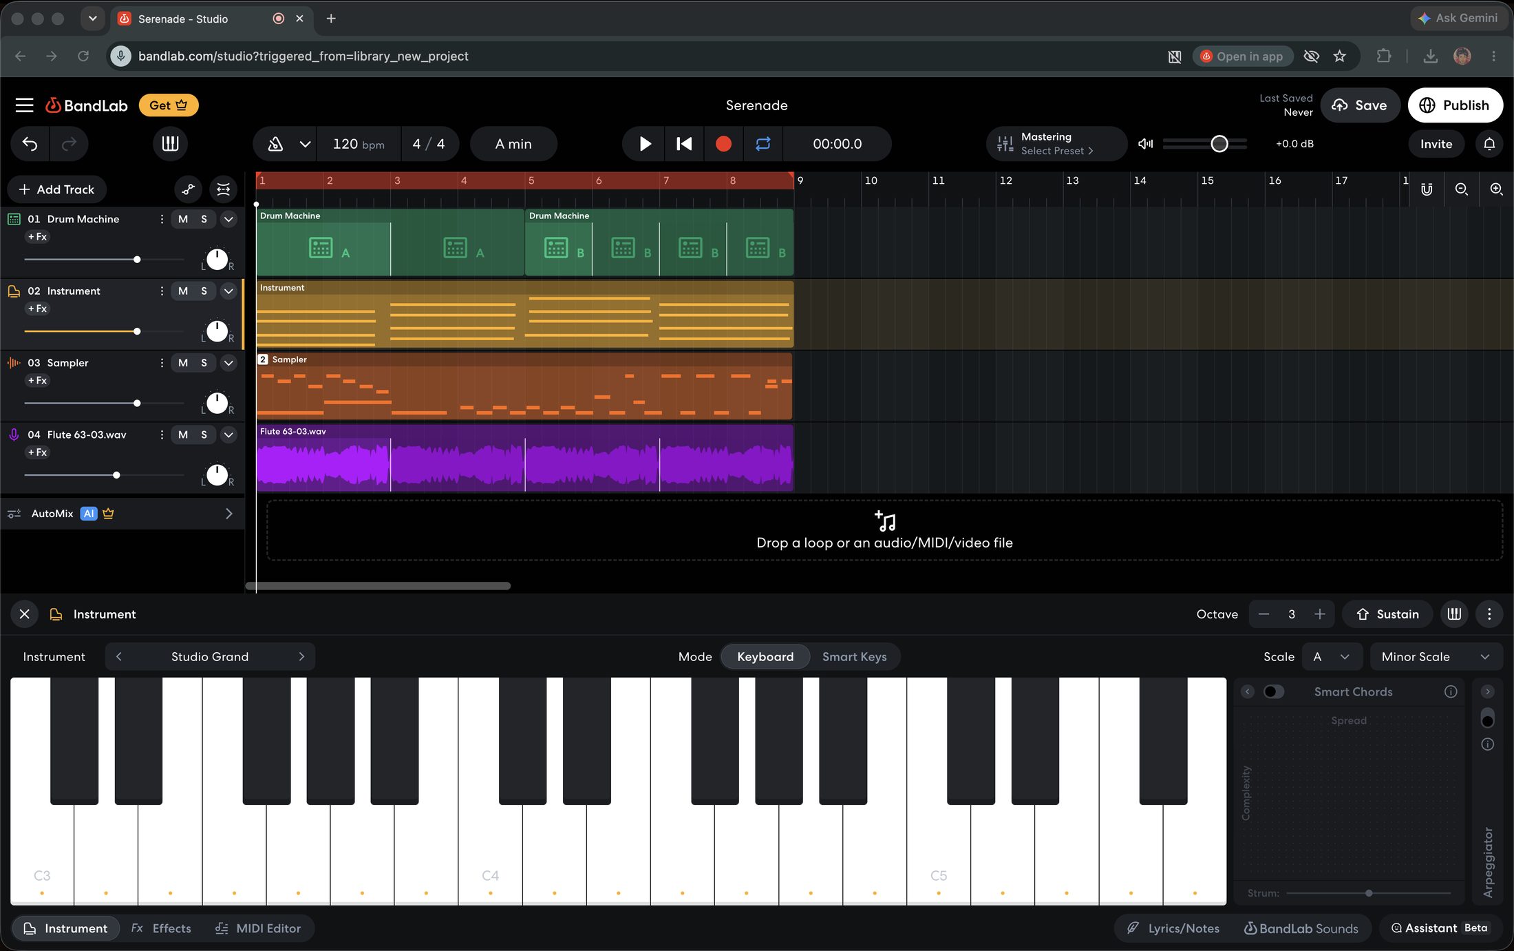Click the 120 bpm tempo field
This screenshot has width=1514, height=951.
pos(358,143)
